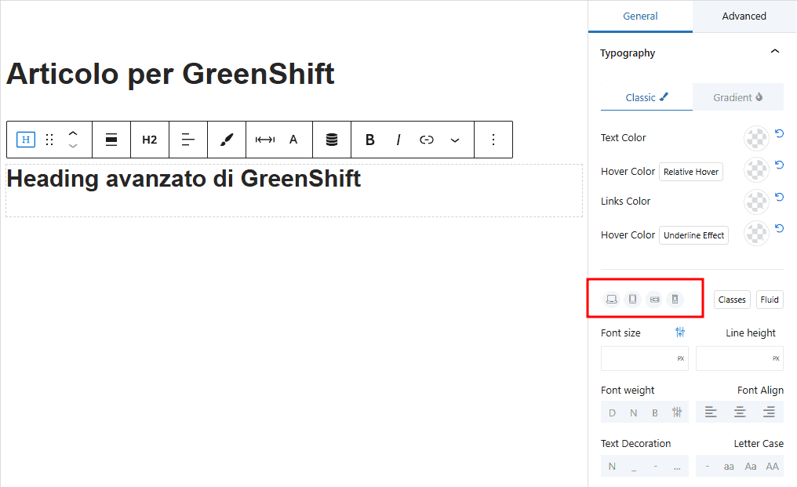Align font right
Image resolution: width=797 pixels, height=487 pixels.
pyautogui.click(x=769, y=412)
